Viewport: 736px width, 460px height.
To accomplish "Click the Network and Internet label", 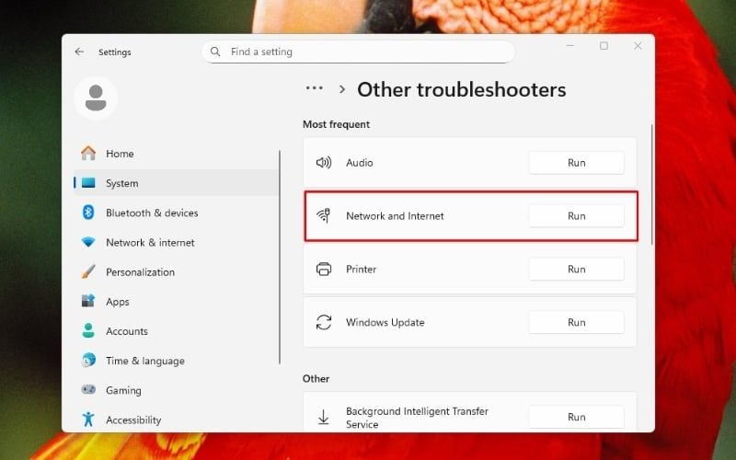I will click(x=395, y=216).
